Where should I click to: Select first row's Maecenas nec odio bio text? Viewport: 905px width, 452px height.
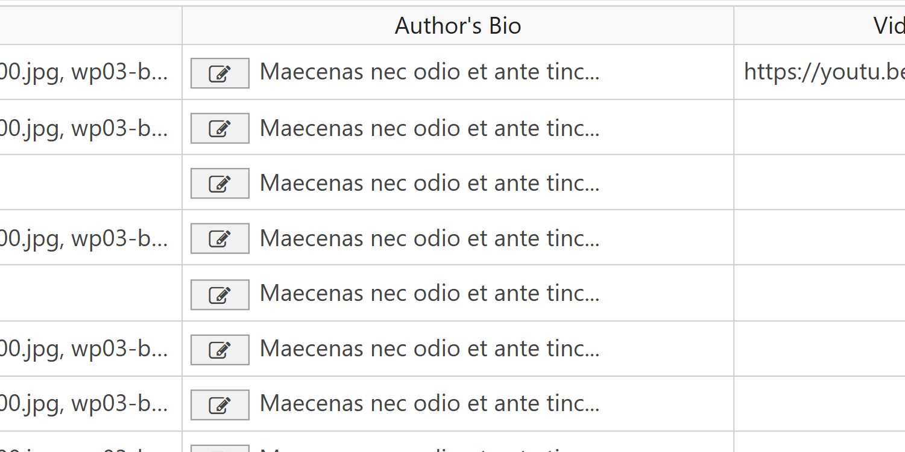point(429,72)
